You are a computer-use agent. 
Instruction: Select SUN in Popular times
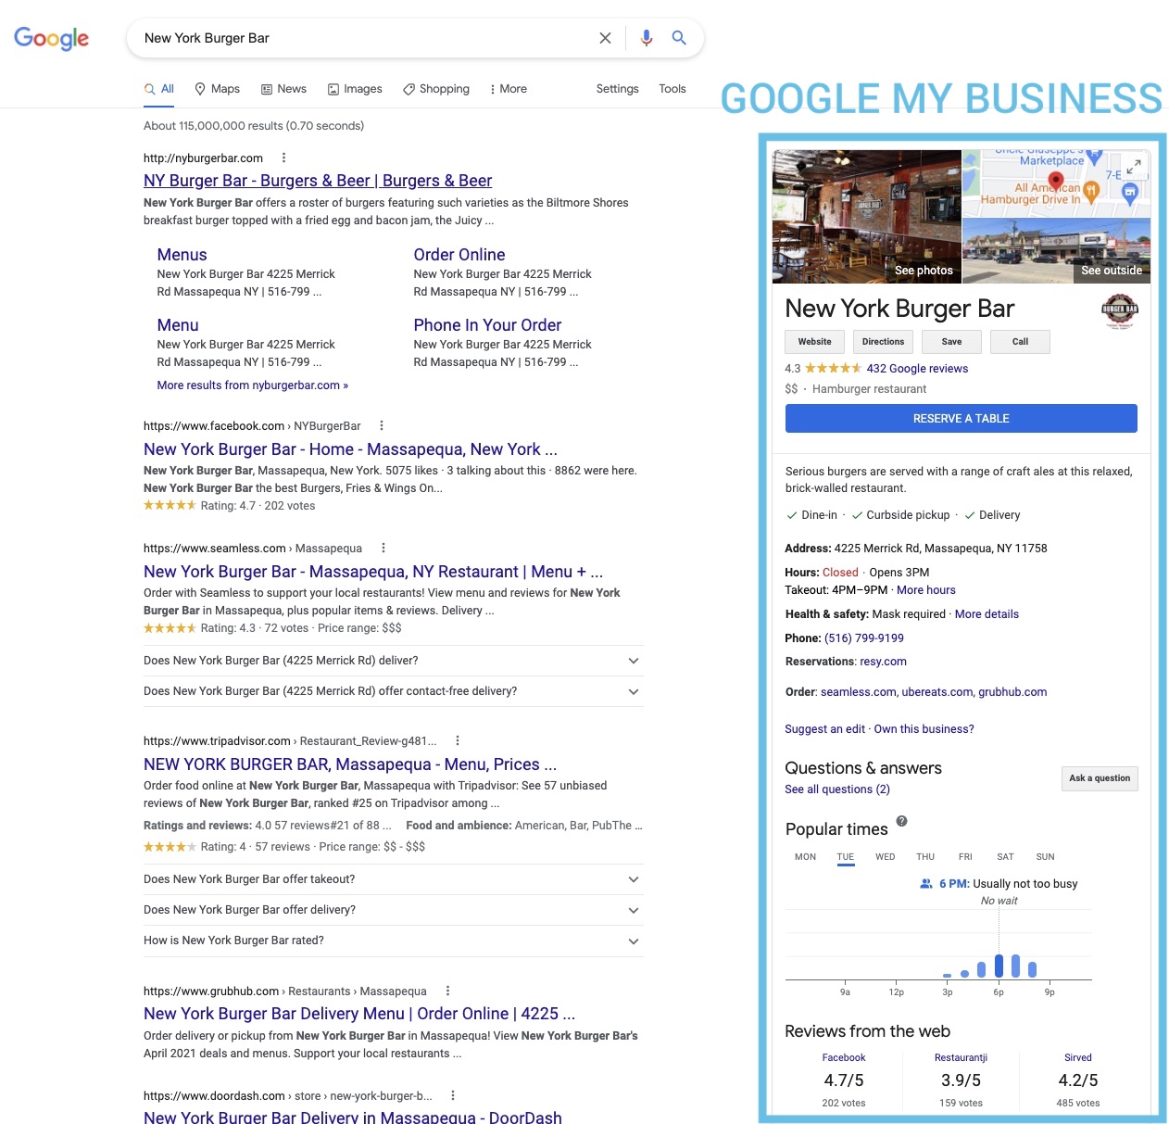1045,857
